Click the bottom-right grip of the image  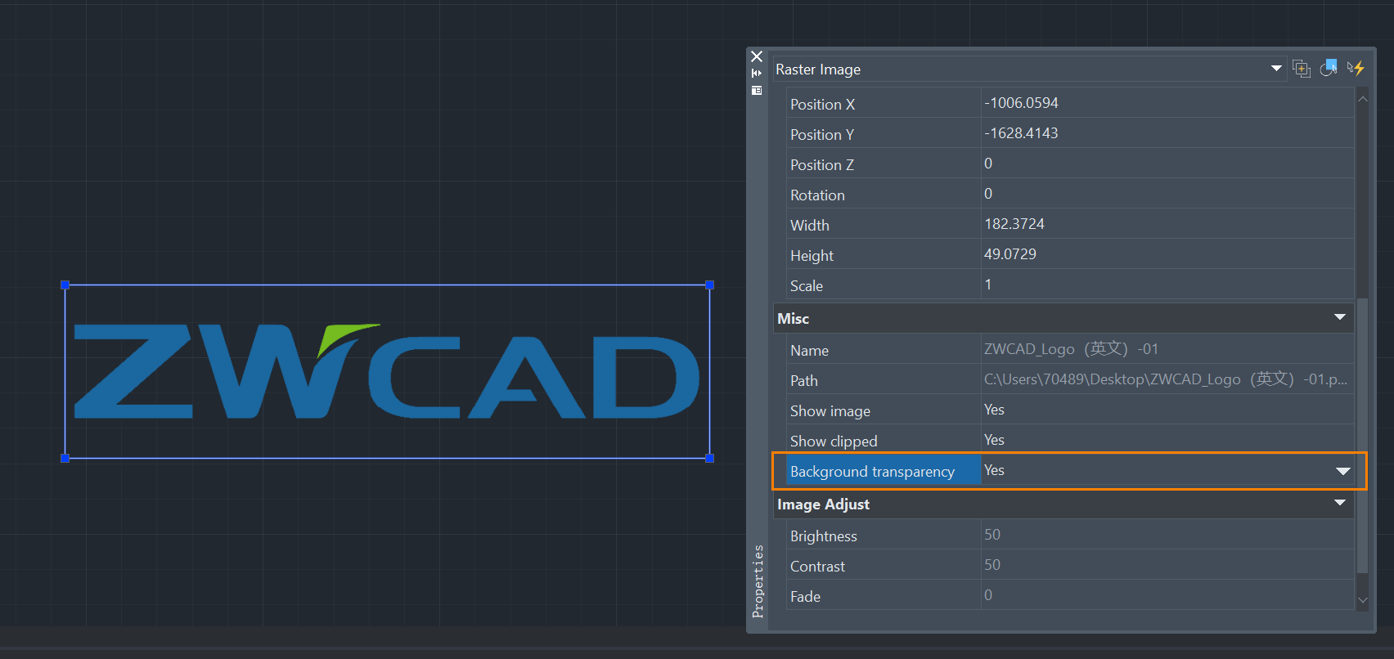710,459
